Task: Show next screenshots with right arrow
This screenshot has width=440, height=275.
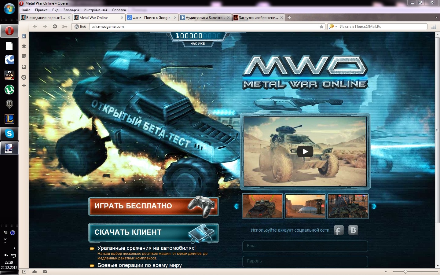Action: pyautogui.click(x=374, y=206)
